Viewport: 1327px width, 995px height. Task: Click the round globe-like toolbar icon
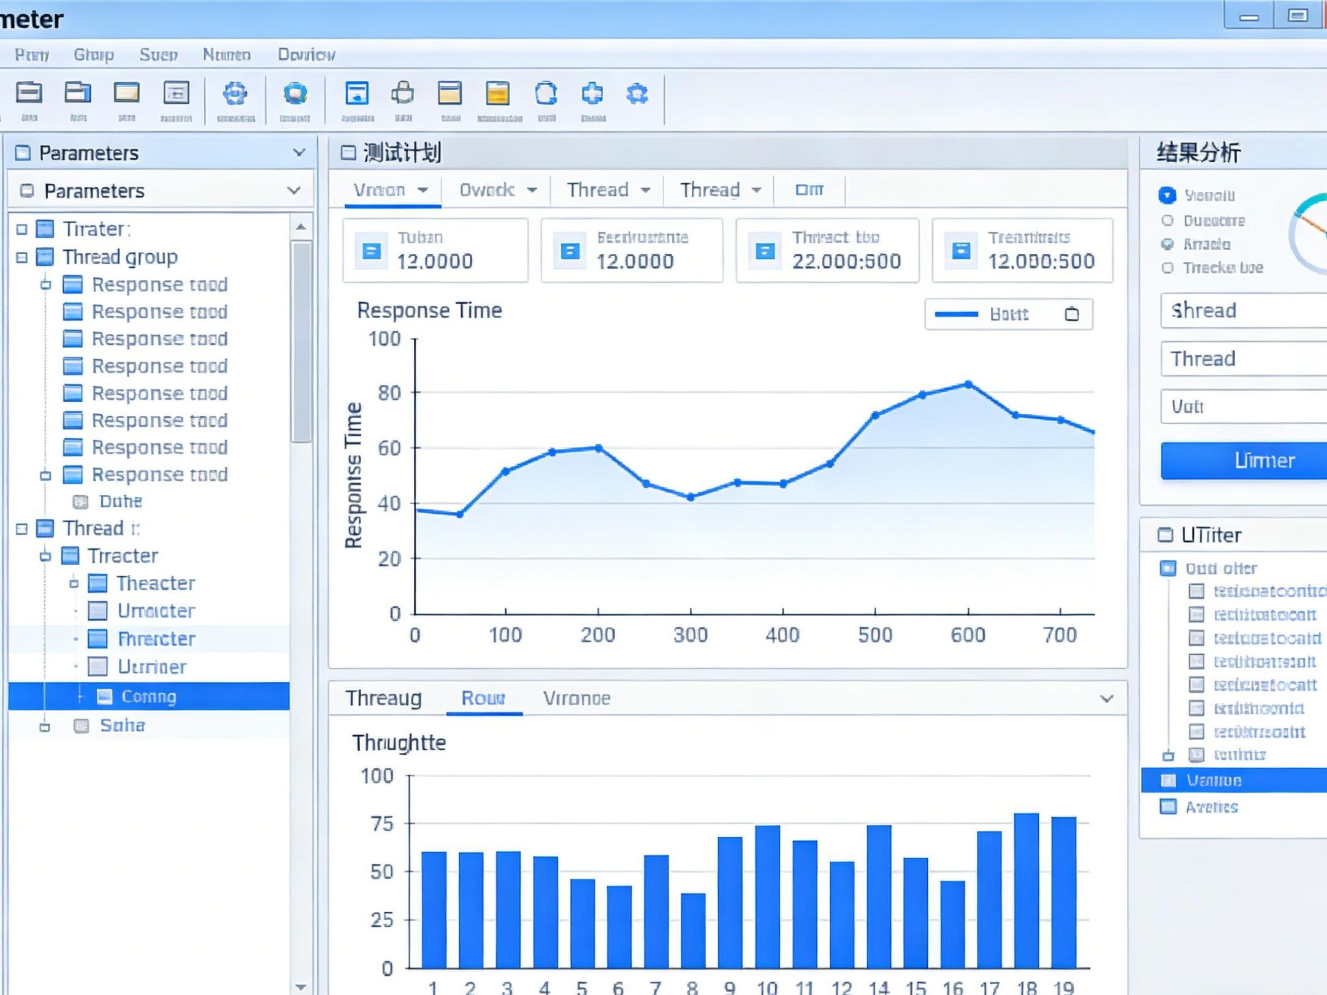295,94
